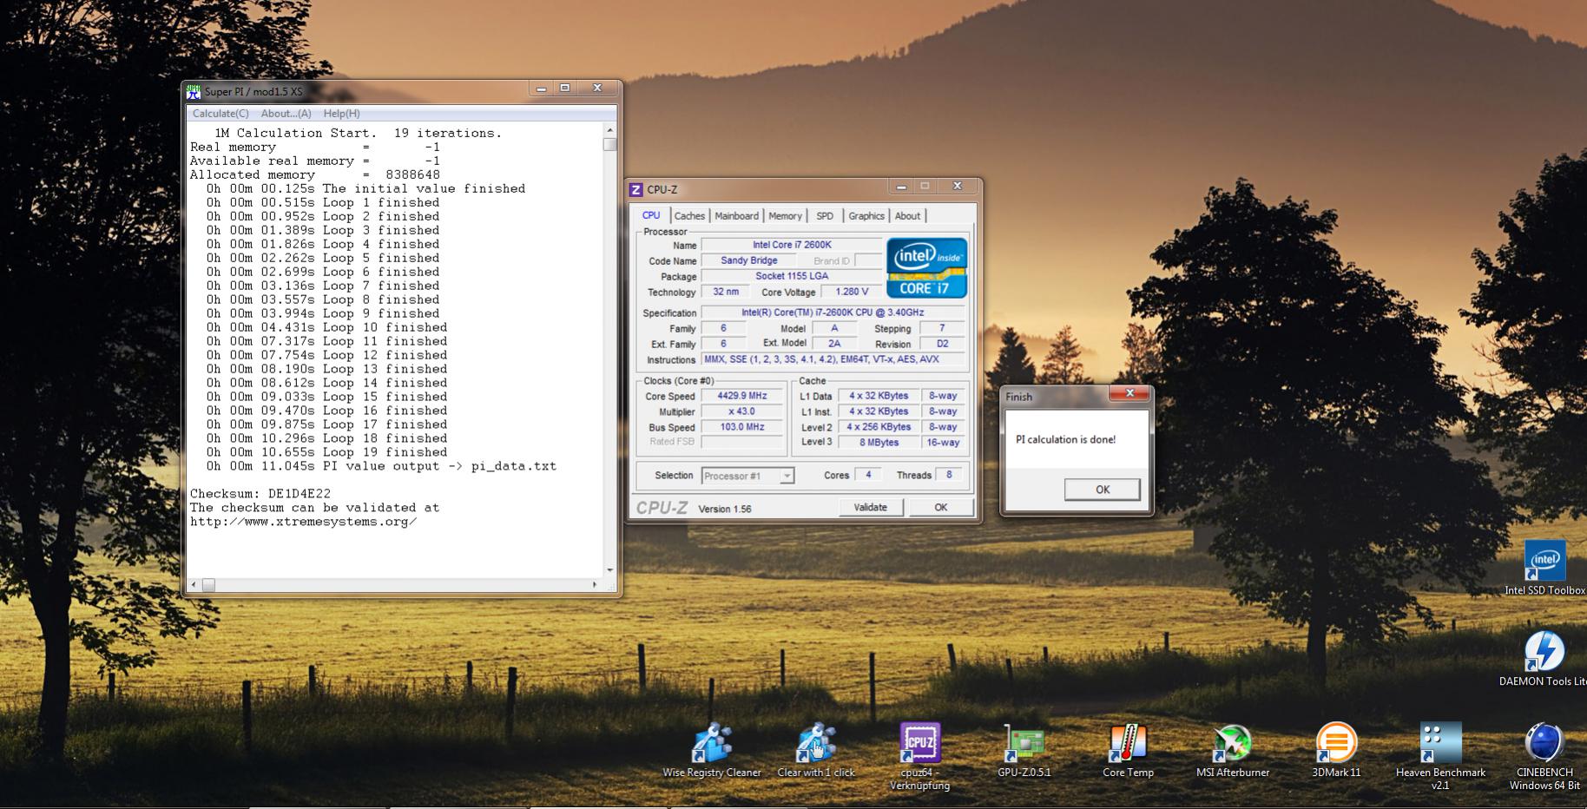This screenshot has width=1587, height=809.
Task: Click the Revision value D2
Action: (x=942, y=344)
